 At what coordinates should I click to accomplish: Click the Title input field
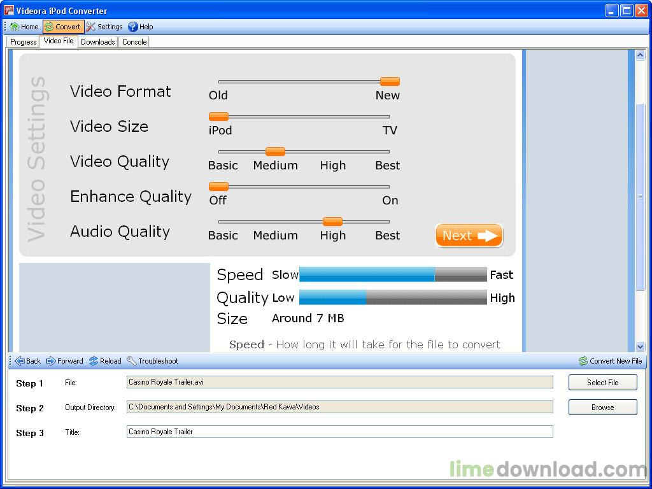coord(340,432)
